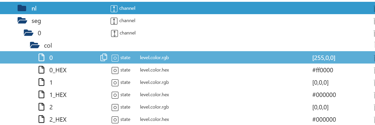Click the state icon for 1_HEX
This screenshot has width=375, height=125.
coord(115,95)
